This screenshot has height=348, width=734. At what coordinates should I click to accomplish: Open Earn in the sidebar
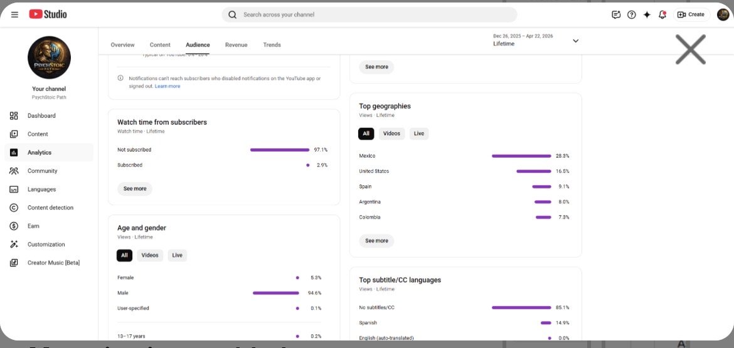[49, 226]
